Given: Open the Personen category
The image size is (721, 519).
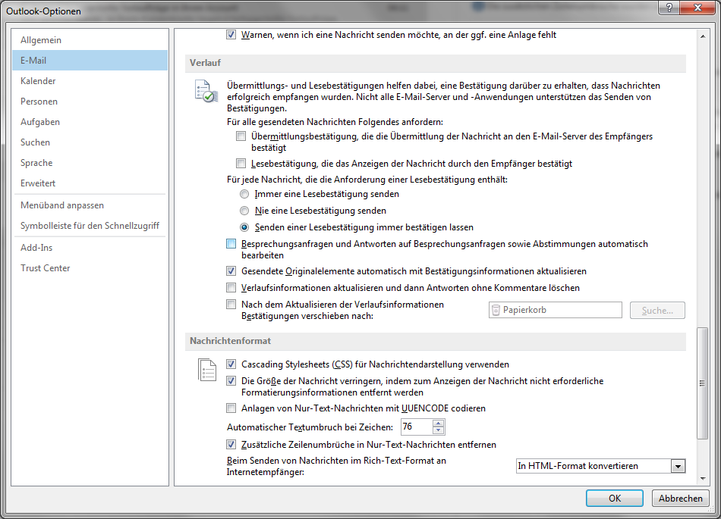Looking at the screenshot, I should tap(90, 102).
